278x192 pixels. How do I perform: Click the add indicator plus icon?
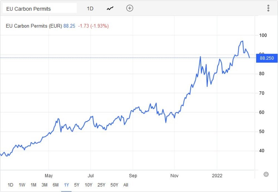[x=130, y=8]
